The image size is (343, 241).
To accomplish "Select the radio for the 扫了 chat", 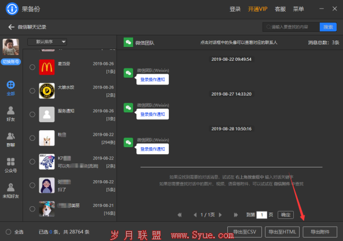I will 32,185.
